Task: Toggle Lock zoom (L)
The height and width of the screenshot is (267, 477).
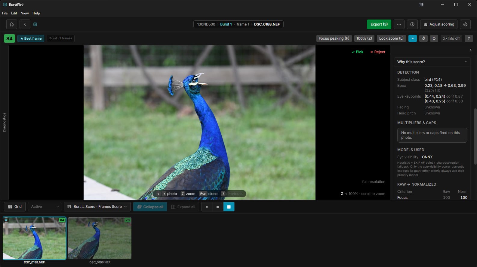Action: 391,38
